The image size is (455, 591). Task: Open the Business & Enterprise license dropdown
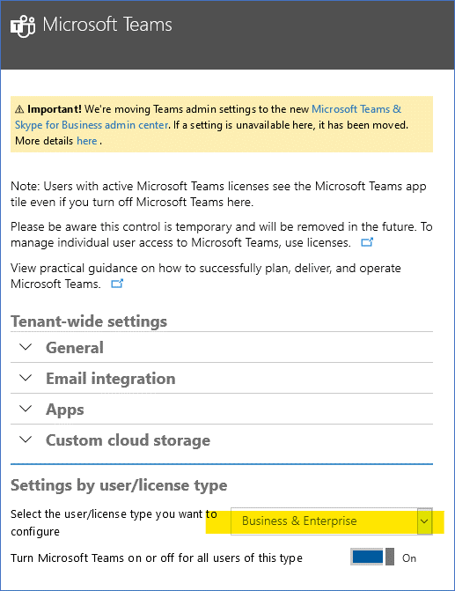click(332, 521)
